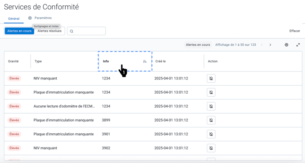Image resolution: width=305 pixels, height=163 pixels.
Task: Mute the NIV manquant 3902 alert
Action: click(211, 148)
